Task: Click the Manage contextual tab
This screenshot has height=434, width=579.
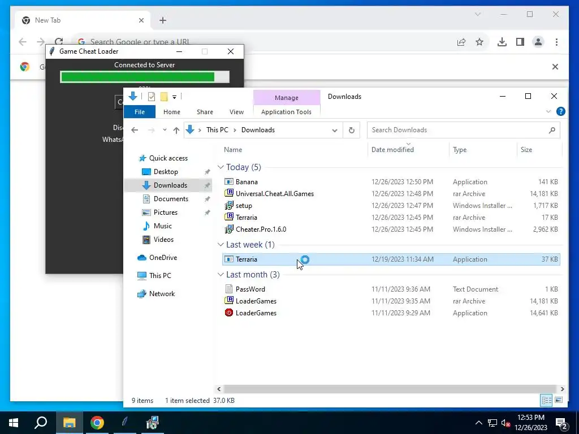Action: 287,98
